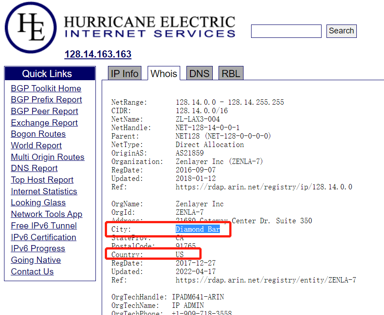The width and height of the screenshot is (384, 315).
Task: Click the OriginAS value AS21859
Action: [190, 153]
